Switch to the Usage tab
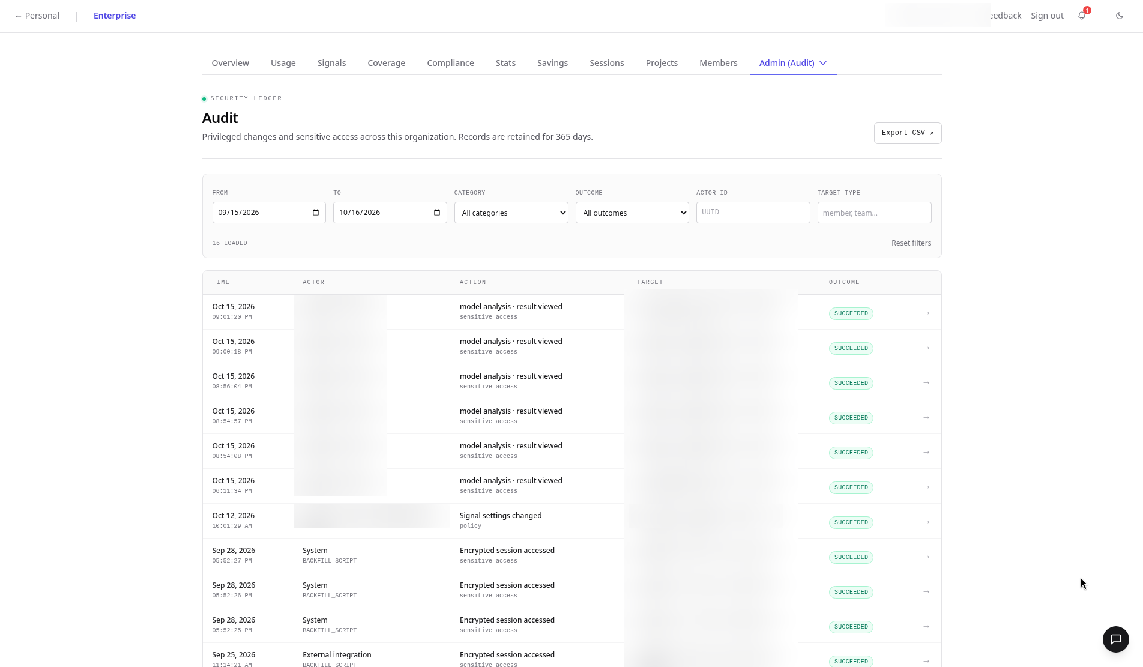Screen dimensions: 1143x667 pyautogui.click(x=283, y=63)
